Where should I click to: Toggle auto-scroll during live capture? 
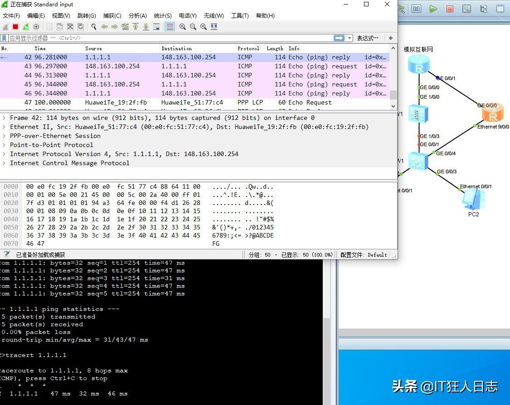pyautogui.click(x=156, y=27)
